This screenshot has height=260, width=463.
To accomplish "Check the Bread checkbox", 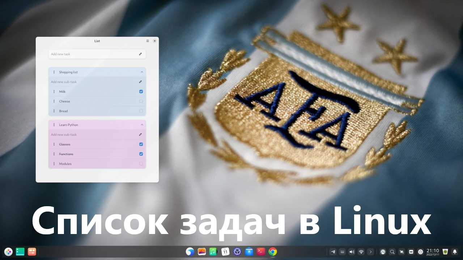I will point(141,111).
